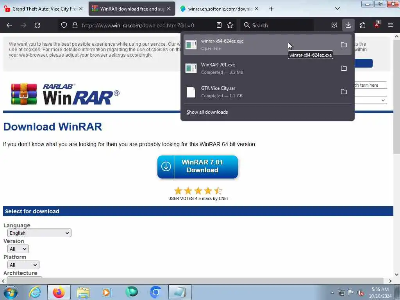Click the muted volume tray icon
The width and height of the screenshot is (400, 300).
tap(361, 293)
